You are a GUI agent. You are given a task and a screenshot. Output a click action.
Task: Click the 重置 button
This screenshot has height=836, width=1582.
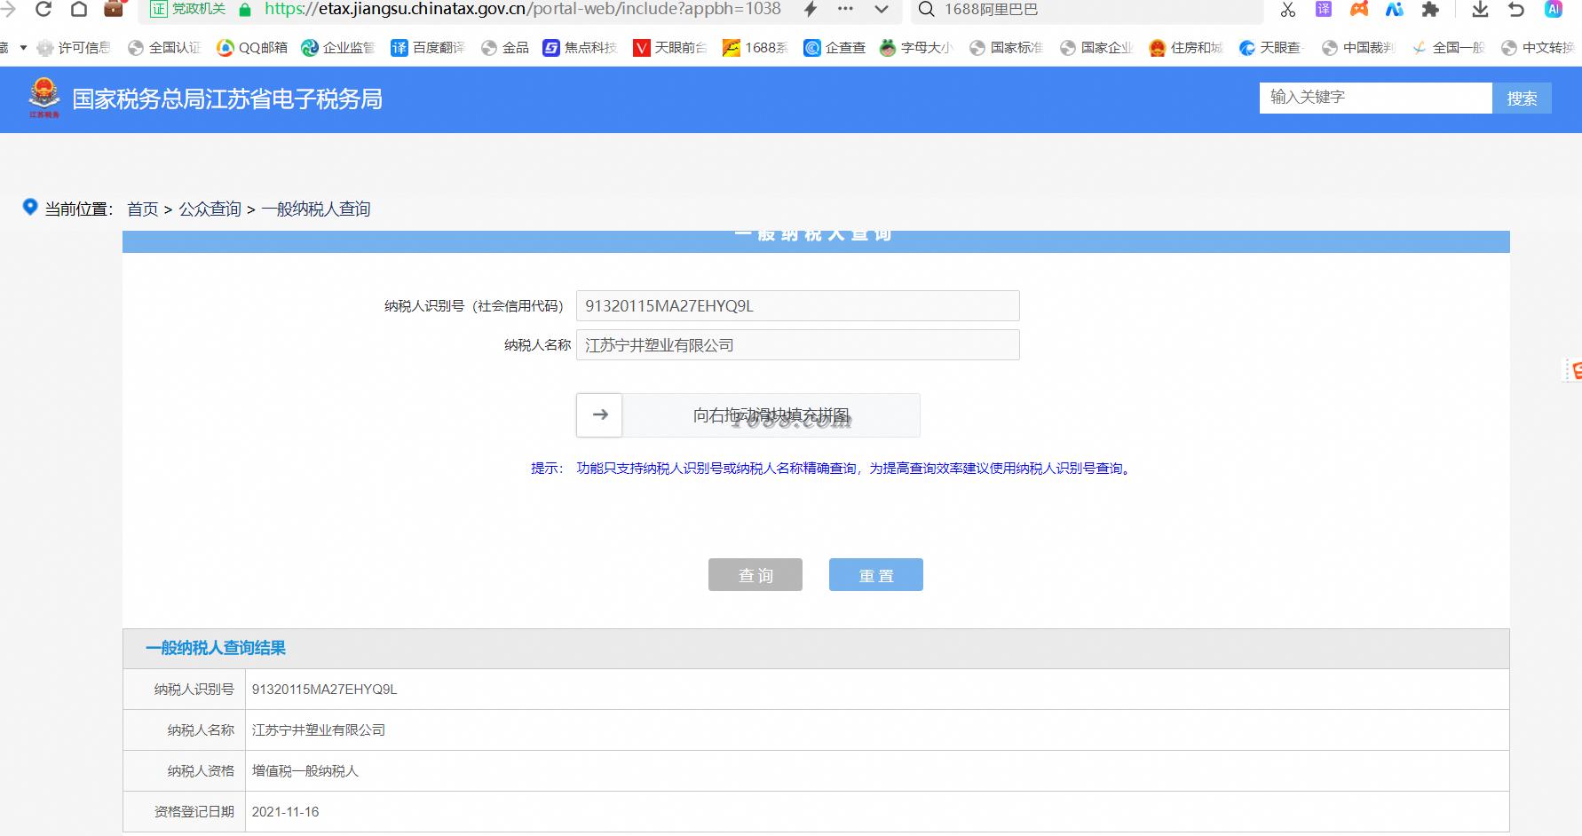point(876,574)
